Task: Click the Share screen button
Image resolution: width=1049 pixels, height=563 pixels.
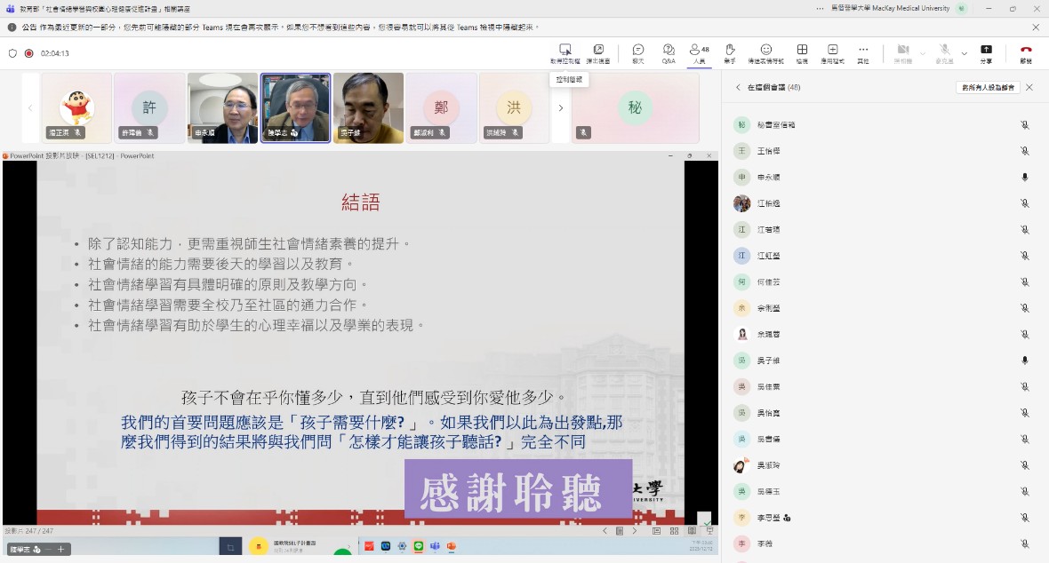Action: [x=986, y=52]
